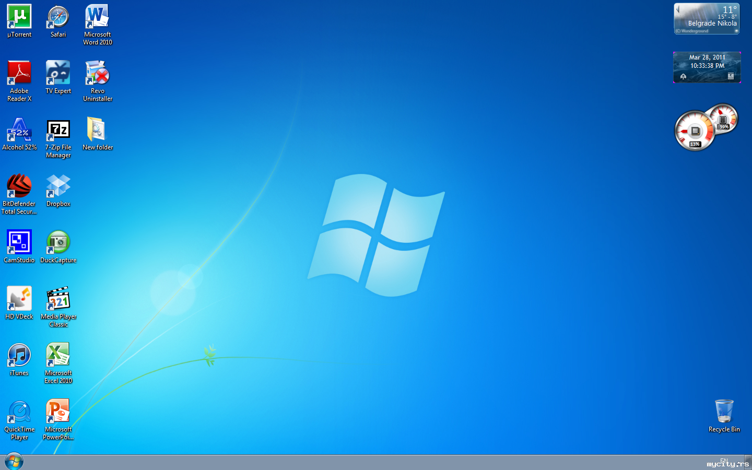Select the CamStudio shortcut
The image size is (752, 470).
tap(19, 246)
